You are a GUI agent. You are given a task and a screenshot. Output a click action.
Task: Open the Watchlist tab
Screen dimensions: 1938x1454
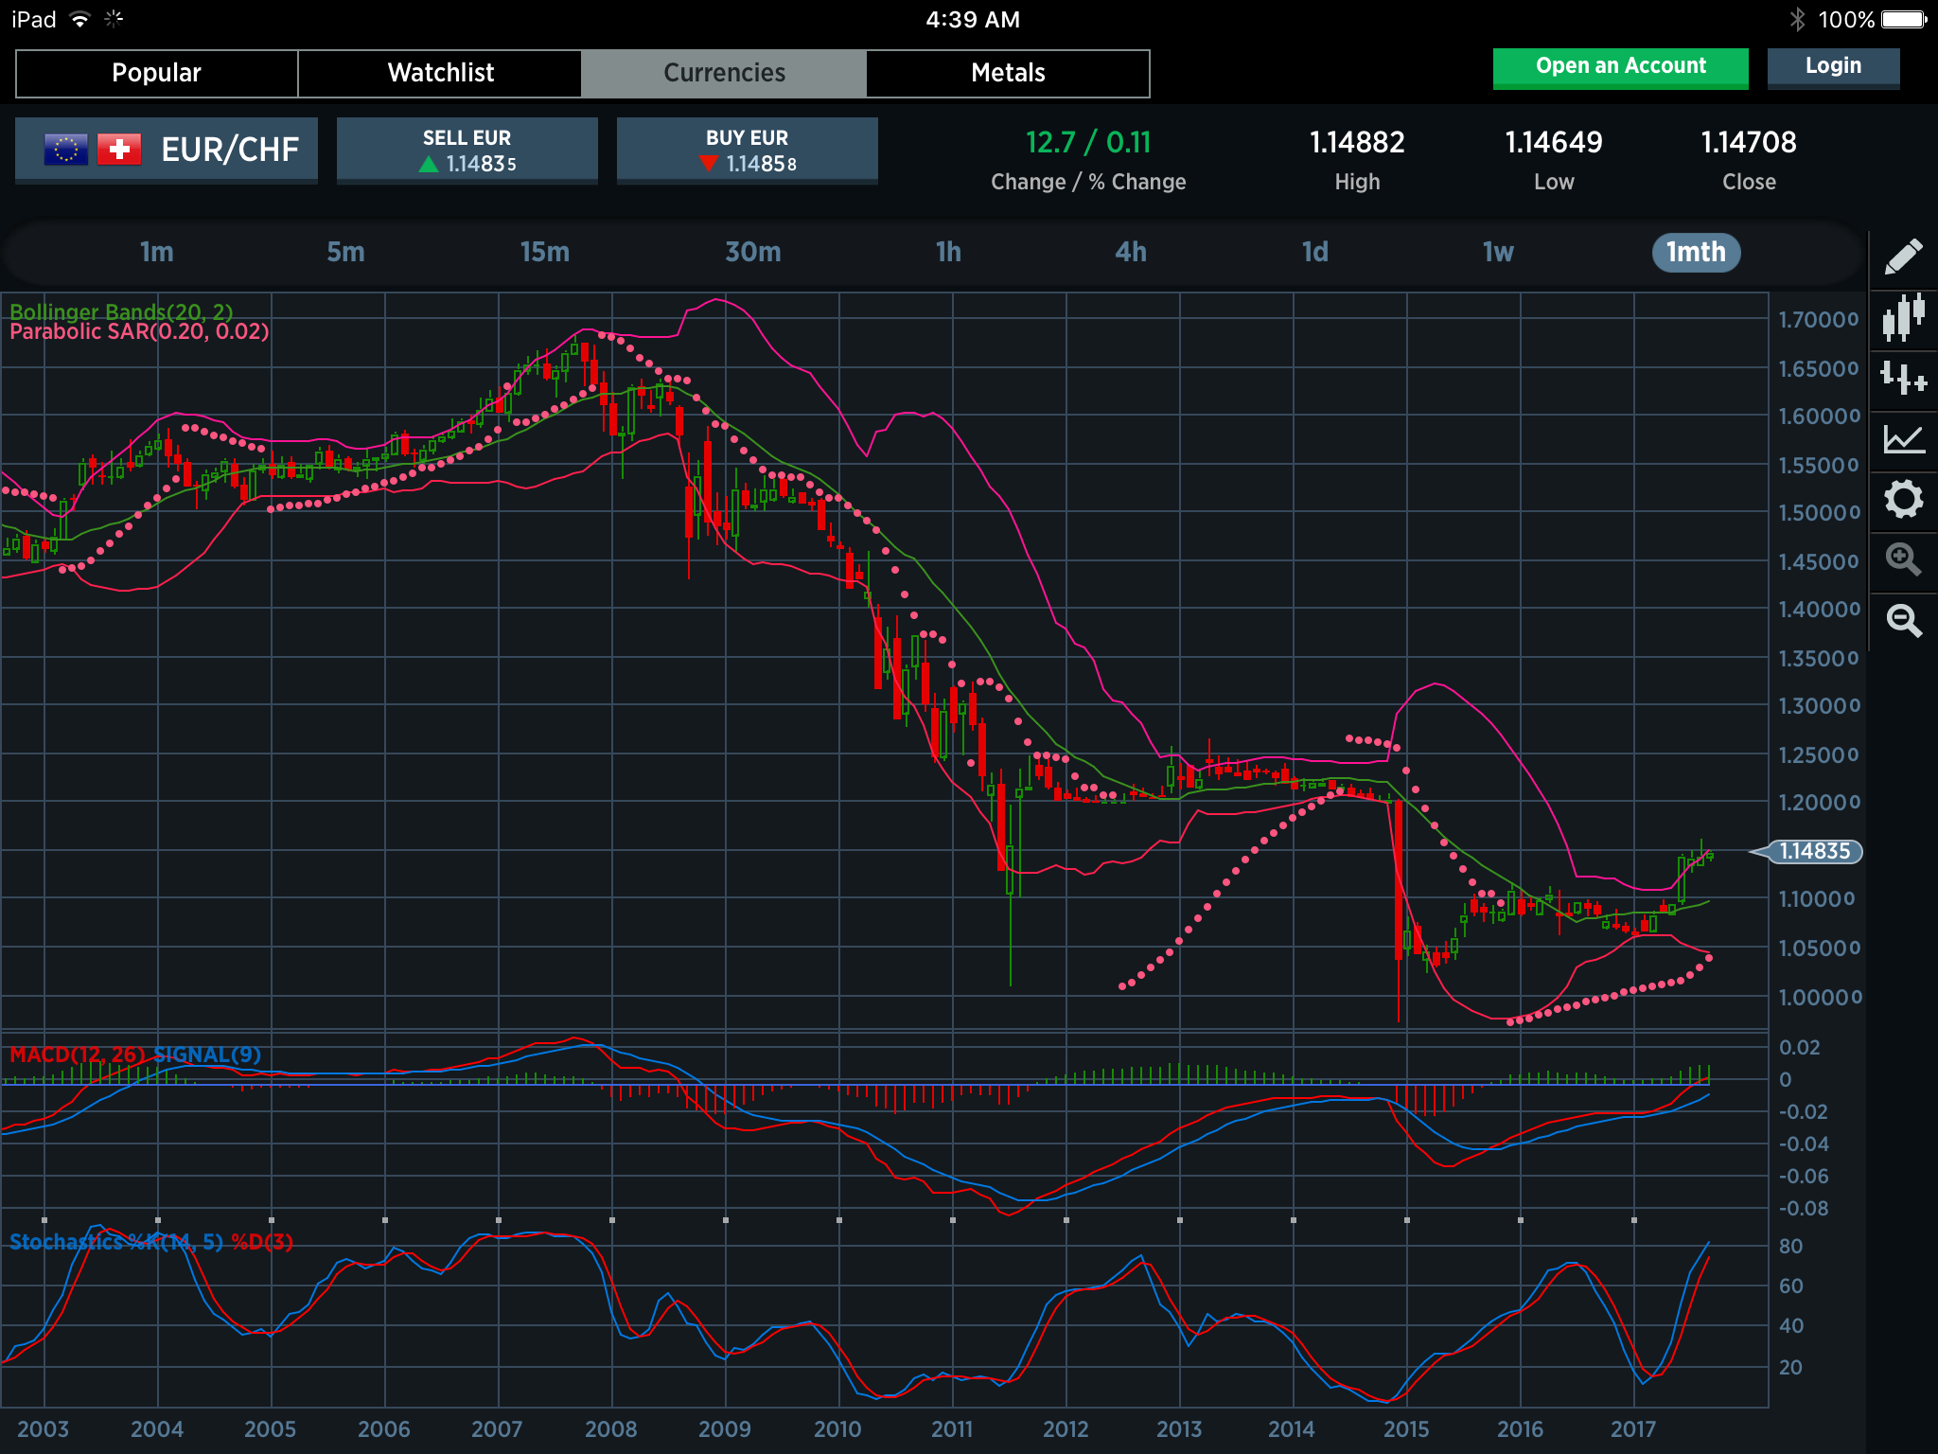440,73
